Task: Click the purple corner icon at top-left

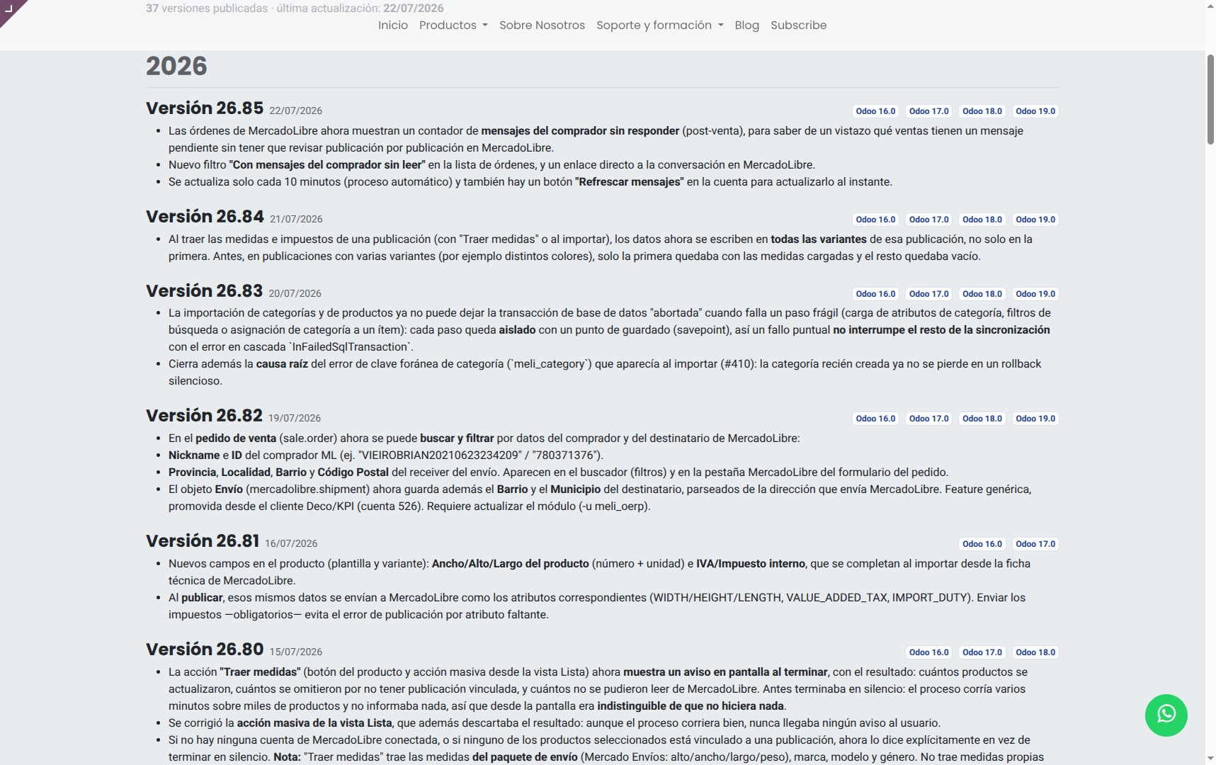Action: click(x=10, y=9)
